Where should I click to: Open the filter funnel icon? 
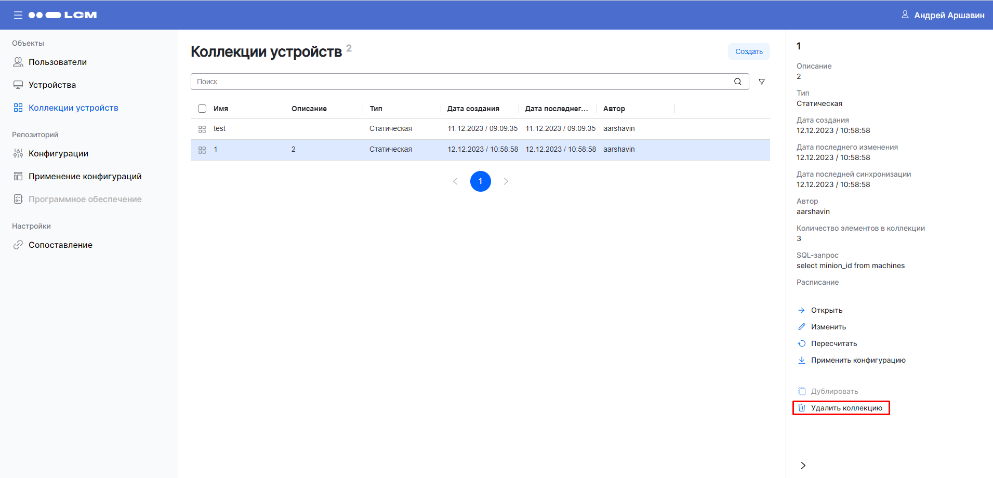pos(762,82)
